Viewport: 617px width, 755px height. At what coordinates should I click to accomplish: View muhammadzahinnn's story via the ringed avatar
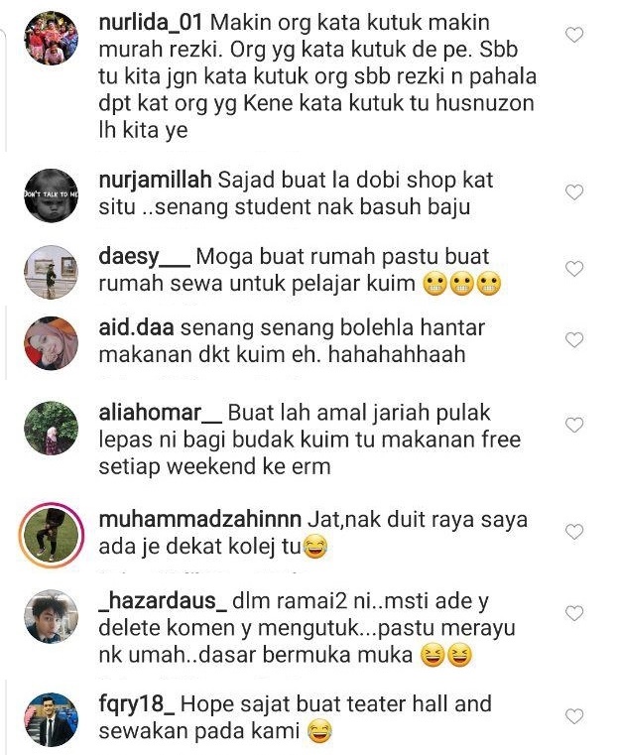pos(51,535)
